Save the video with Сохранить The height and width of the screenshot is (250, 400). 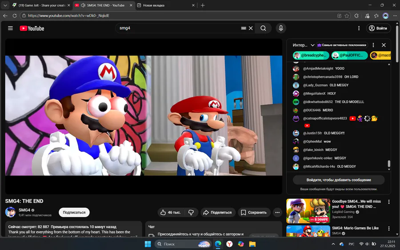pyautogui.click(x=254, y=213)
